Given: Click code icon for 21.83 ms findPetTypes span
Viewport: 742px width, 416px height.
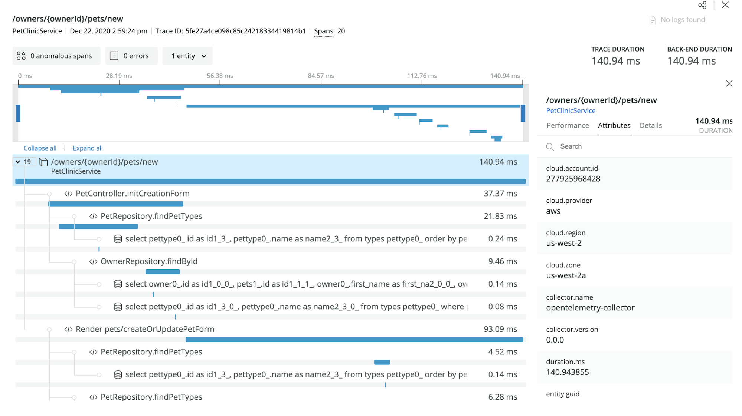Looking at the screenshot, I should click(93, 217).
